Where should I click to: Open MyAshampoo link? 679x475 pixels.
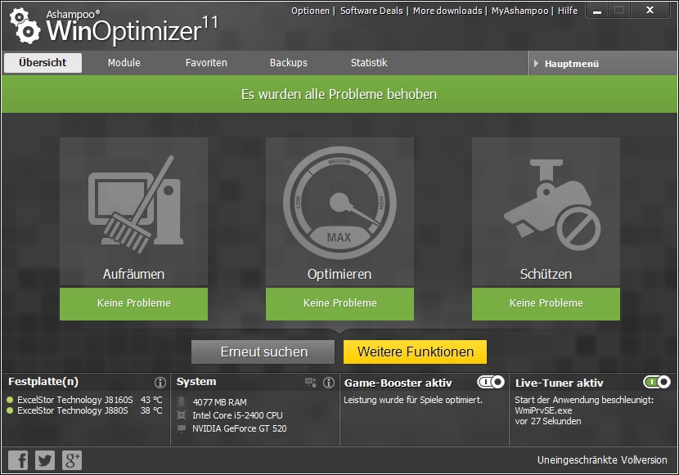[519, 11]
